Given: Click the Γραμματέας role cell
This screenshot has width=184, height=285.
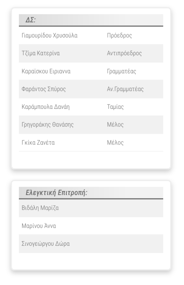Looking at the screenshot, I should tap(122, 71).
